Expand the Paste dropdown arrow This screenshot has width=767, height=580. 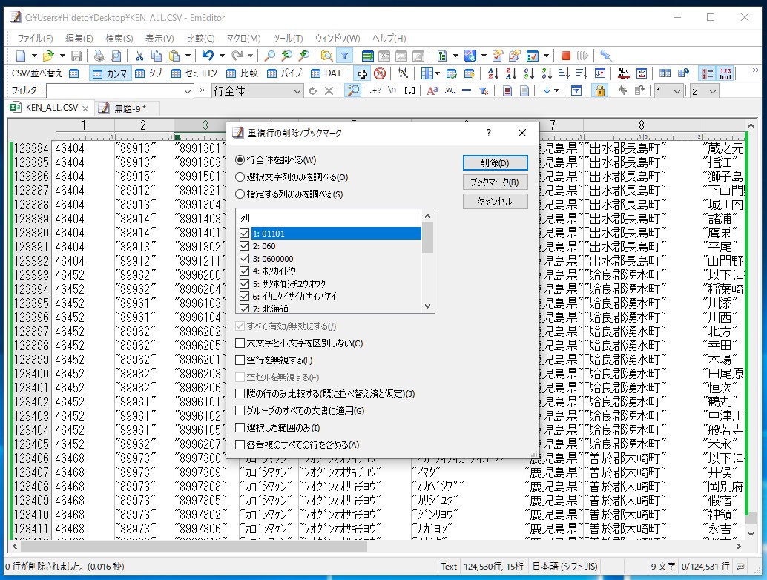coord(188,56)
